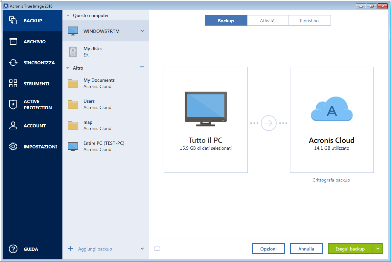Click the Esegui backup button
The height and width of the screenshot is (262, 391).
[350, 249]
